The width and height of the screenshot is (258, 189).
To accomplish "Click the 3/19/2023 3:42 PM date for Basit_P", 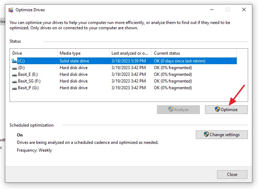I will pyautogui.click(x=129, y=88).
